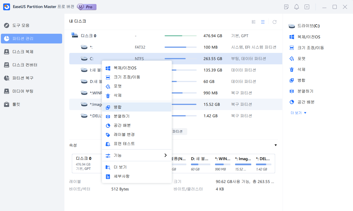Choose 삭제 in the context menu
The image size is (353, 211).
pyautogui.click(x=137, y=95)
